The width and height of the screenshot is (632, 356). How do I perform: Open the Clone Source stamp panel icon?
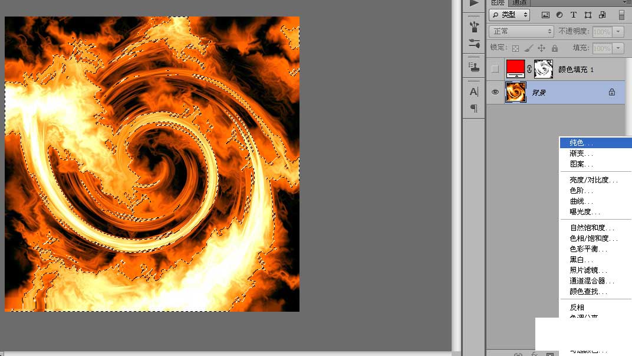(x=475, y=67)
